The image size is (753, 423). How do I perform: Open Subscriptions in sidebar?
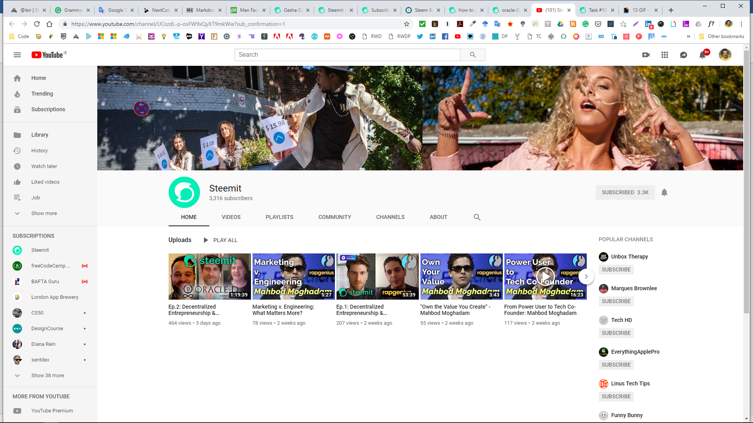click(50, 109)
